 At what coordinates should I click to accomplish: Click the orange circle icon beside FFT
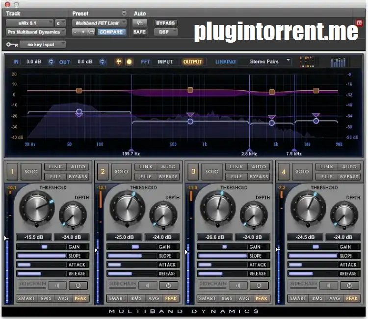pyautogui.click(x=129, y=62)
